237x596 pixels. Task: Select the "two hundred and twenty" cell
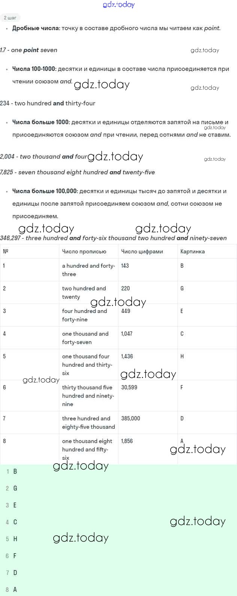point(84,292)
